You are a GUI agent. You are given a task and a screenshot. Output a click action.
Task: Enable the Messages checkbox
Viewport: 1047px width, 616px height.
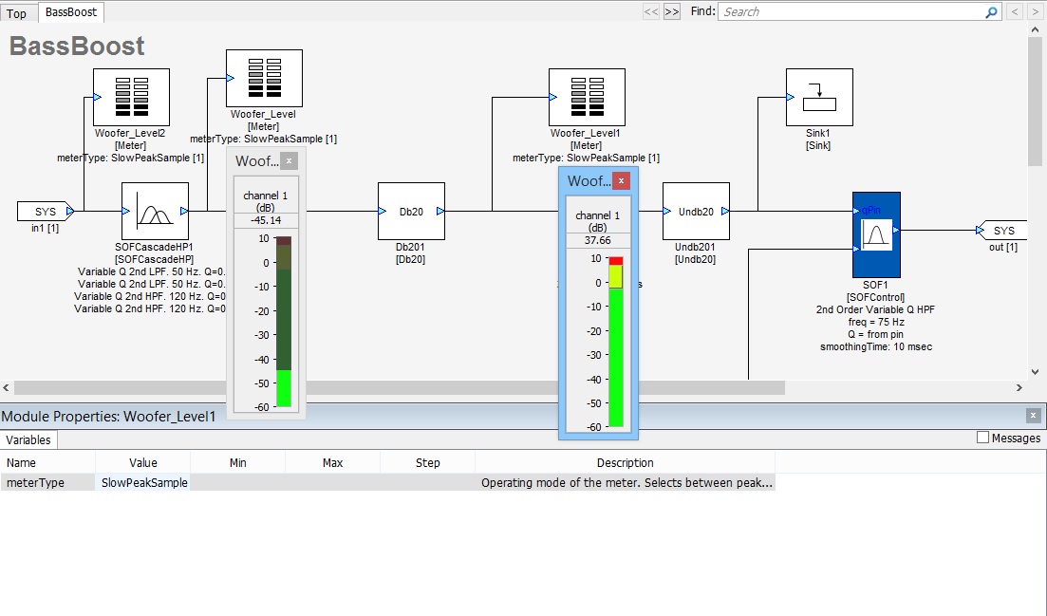coord(982,438)
